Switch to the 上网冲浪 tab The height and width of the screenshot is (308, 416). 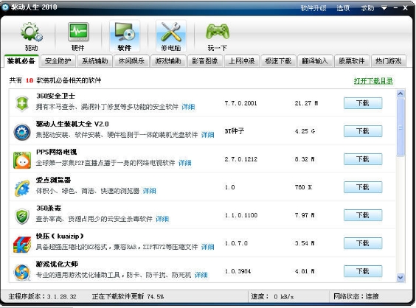242,61
